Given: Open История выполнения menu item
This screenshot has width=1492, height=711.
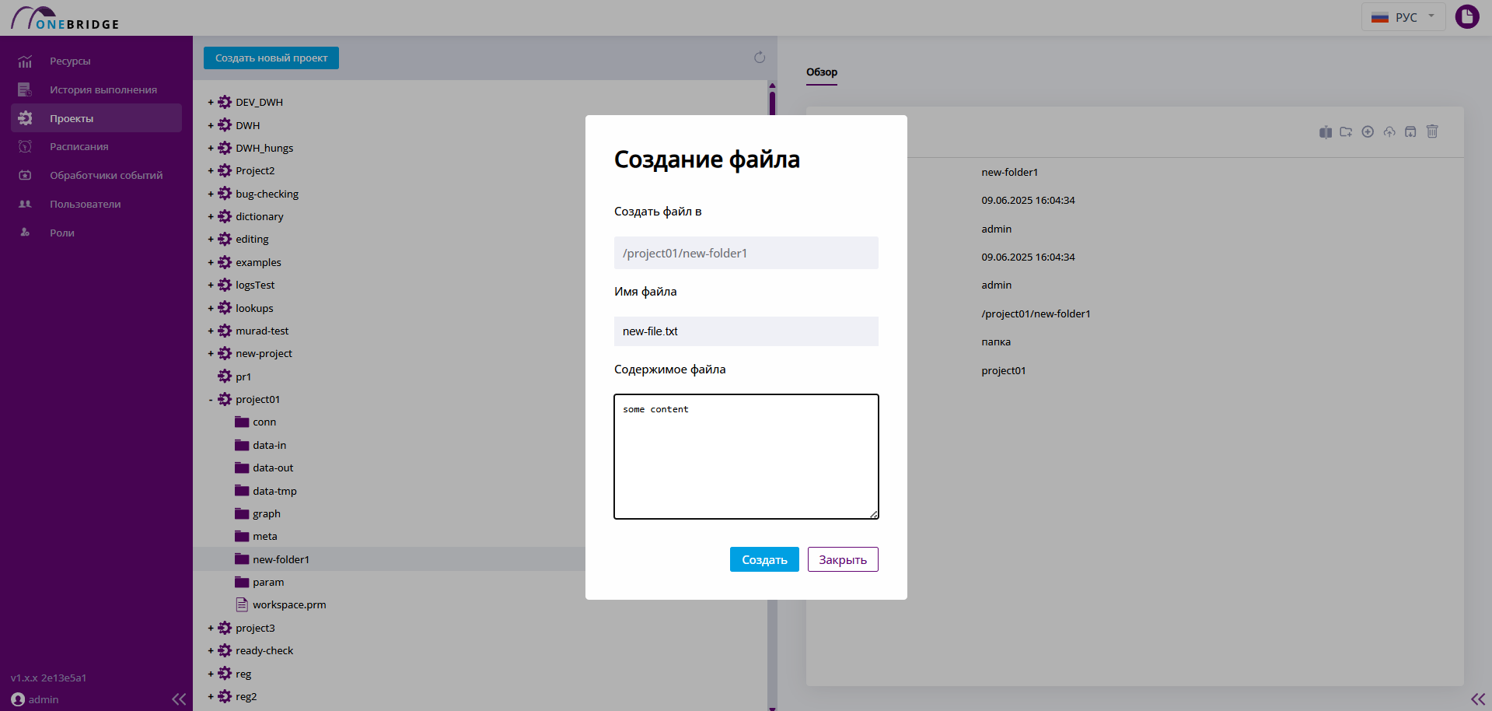Looking at the screenshot, I should click(103, 89).
